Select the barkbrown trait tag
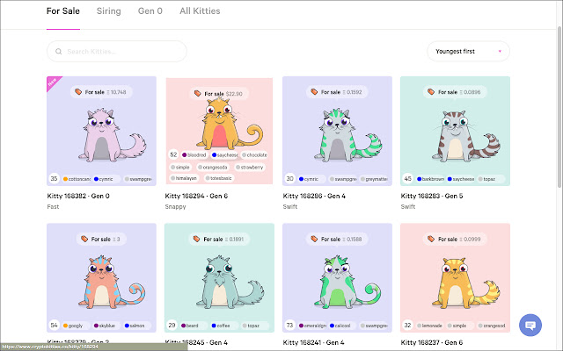 point(430,179)
